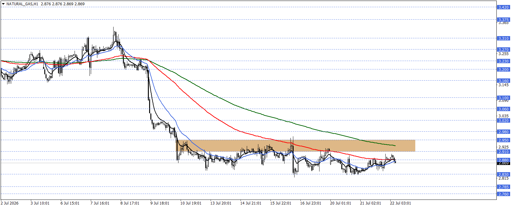The image size is (512, 207).
Task: Select the 3.270 price level tag
Action: [503, 49]
